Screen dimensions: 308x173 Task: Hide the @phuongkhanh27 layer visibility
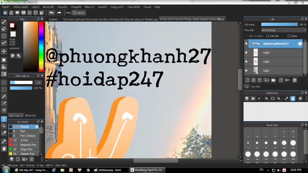coord(246,44)
